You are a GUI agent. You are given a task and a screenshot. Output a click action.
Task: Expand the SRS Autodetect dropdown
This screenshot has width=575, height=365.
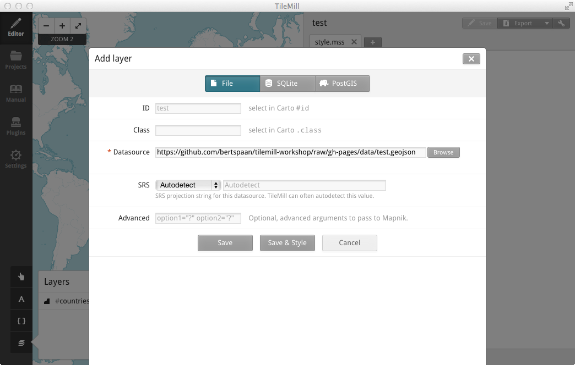(x=188, y=185)
